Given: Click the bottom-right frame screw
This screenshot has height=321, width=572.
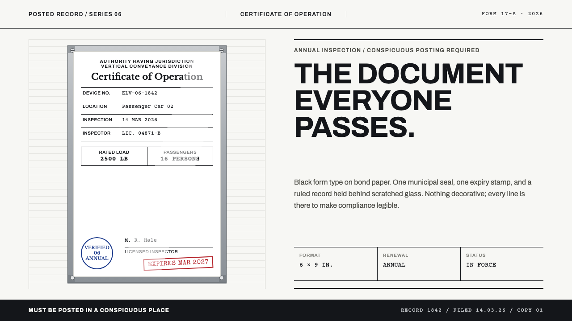Looking at the screenshot, I should click(x=222, y=278).
